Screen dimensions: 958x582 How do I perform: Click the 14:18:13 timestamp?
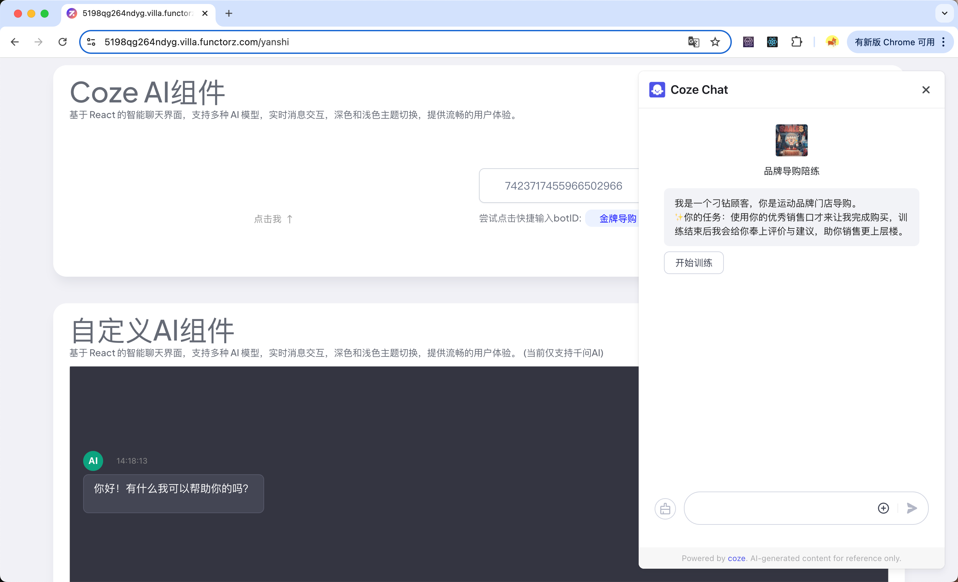click(x=132, y=461)
